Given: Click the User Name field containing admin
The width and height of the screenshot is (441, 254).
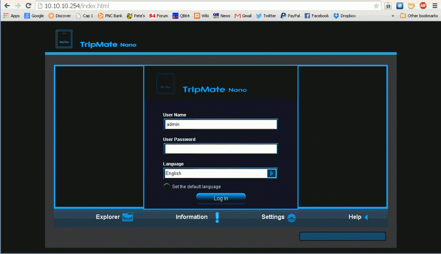Looking at the screenshot, I should coord(221,124).
